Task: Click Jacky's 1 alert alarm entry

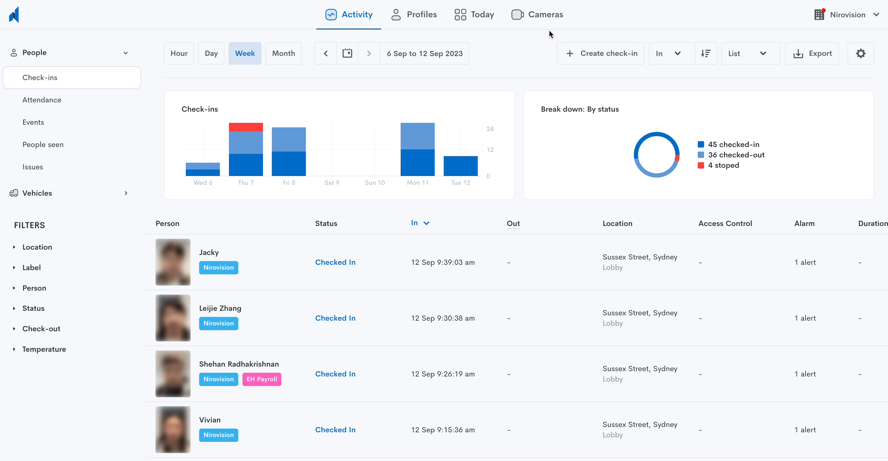Action: pos(805,262)
